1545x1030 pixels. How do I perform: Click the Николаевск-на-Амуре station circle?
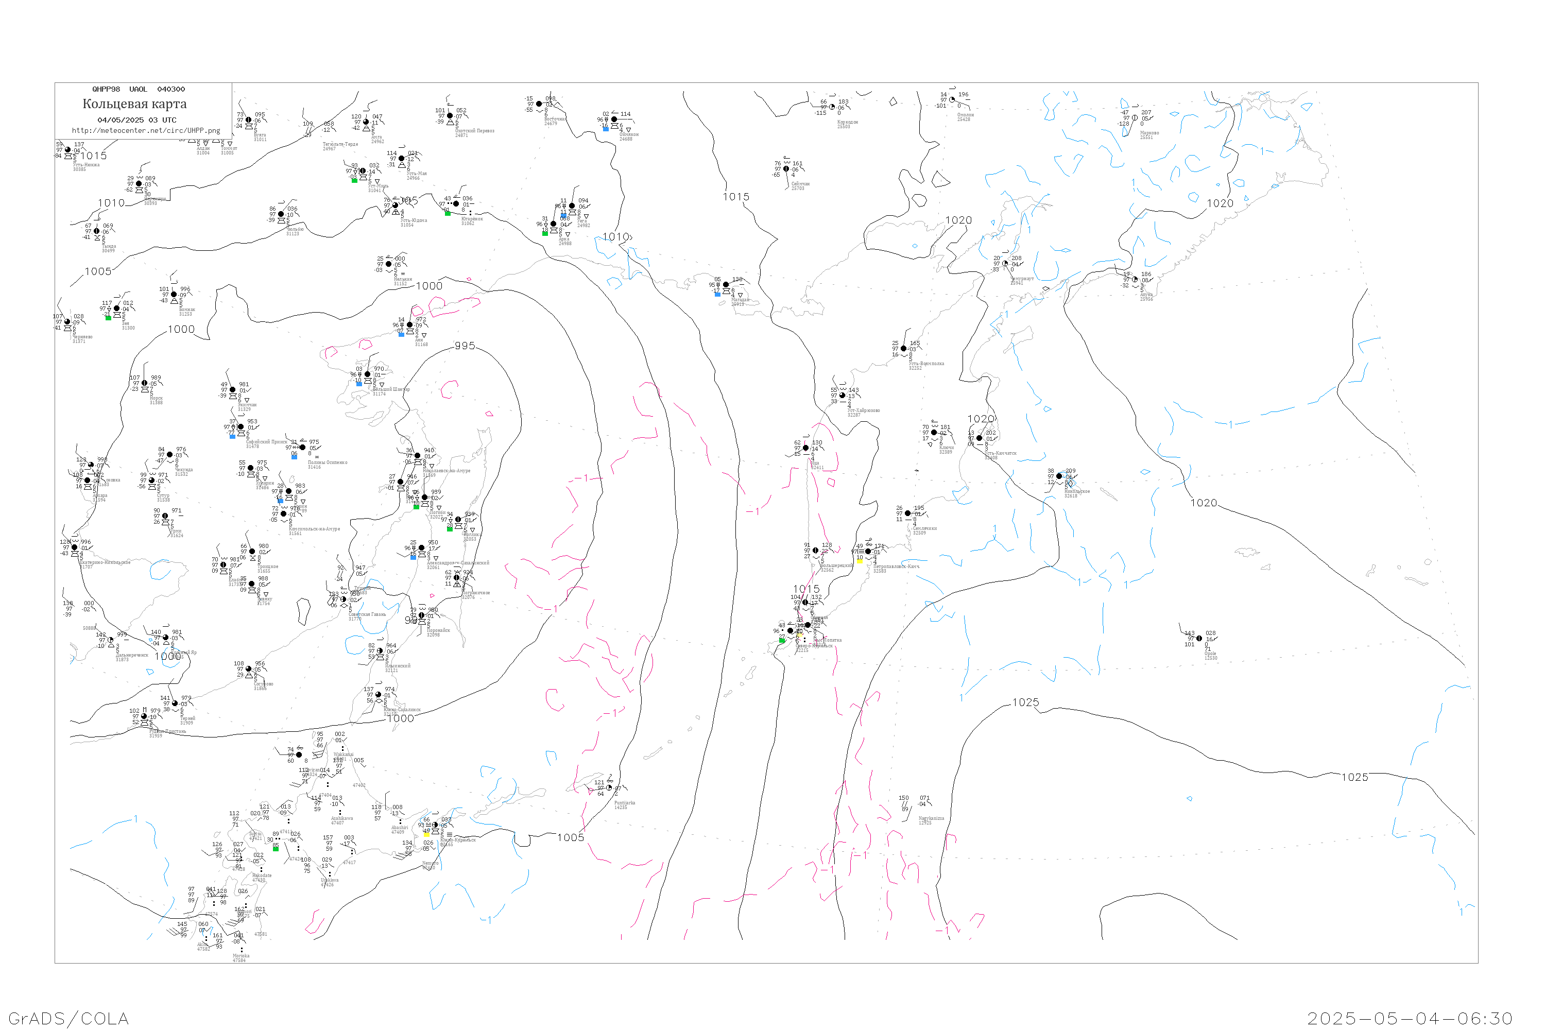click(x=417, y=455)
